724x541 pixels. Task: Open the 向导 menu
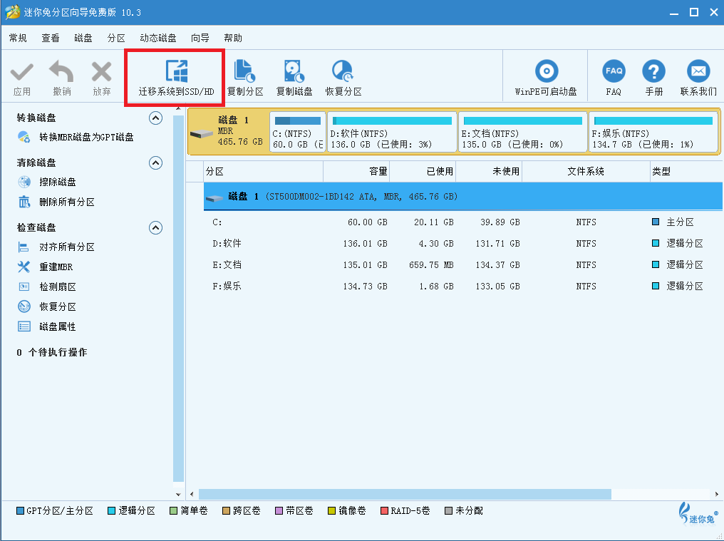[200, 38]
